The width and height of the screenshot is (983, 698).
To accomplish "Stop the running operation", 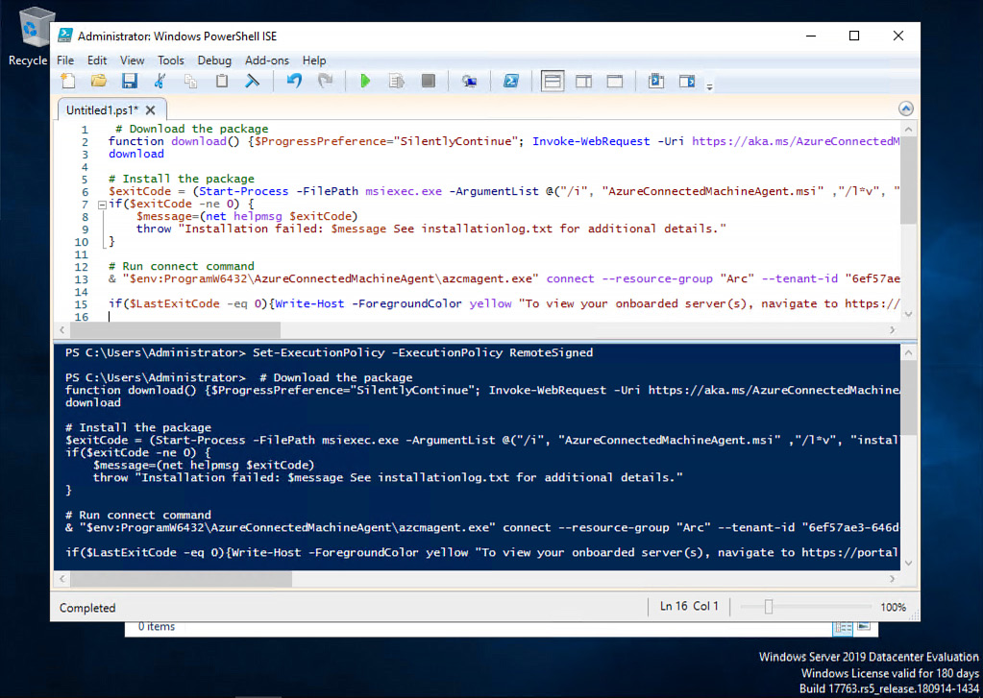I will point(429,82).
